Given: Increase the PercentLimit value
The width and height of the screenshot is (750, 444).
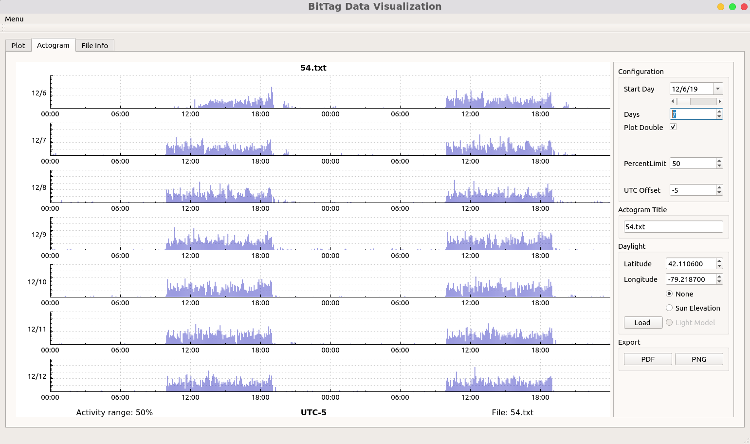Looking at the screenshot, I should [719, 161].
